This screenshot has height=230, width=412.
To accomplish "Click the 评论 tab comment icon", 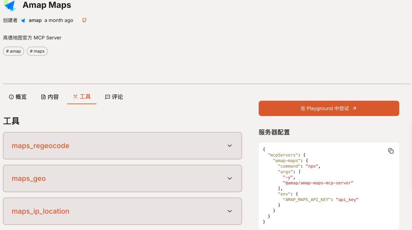I will 108,97.
